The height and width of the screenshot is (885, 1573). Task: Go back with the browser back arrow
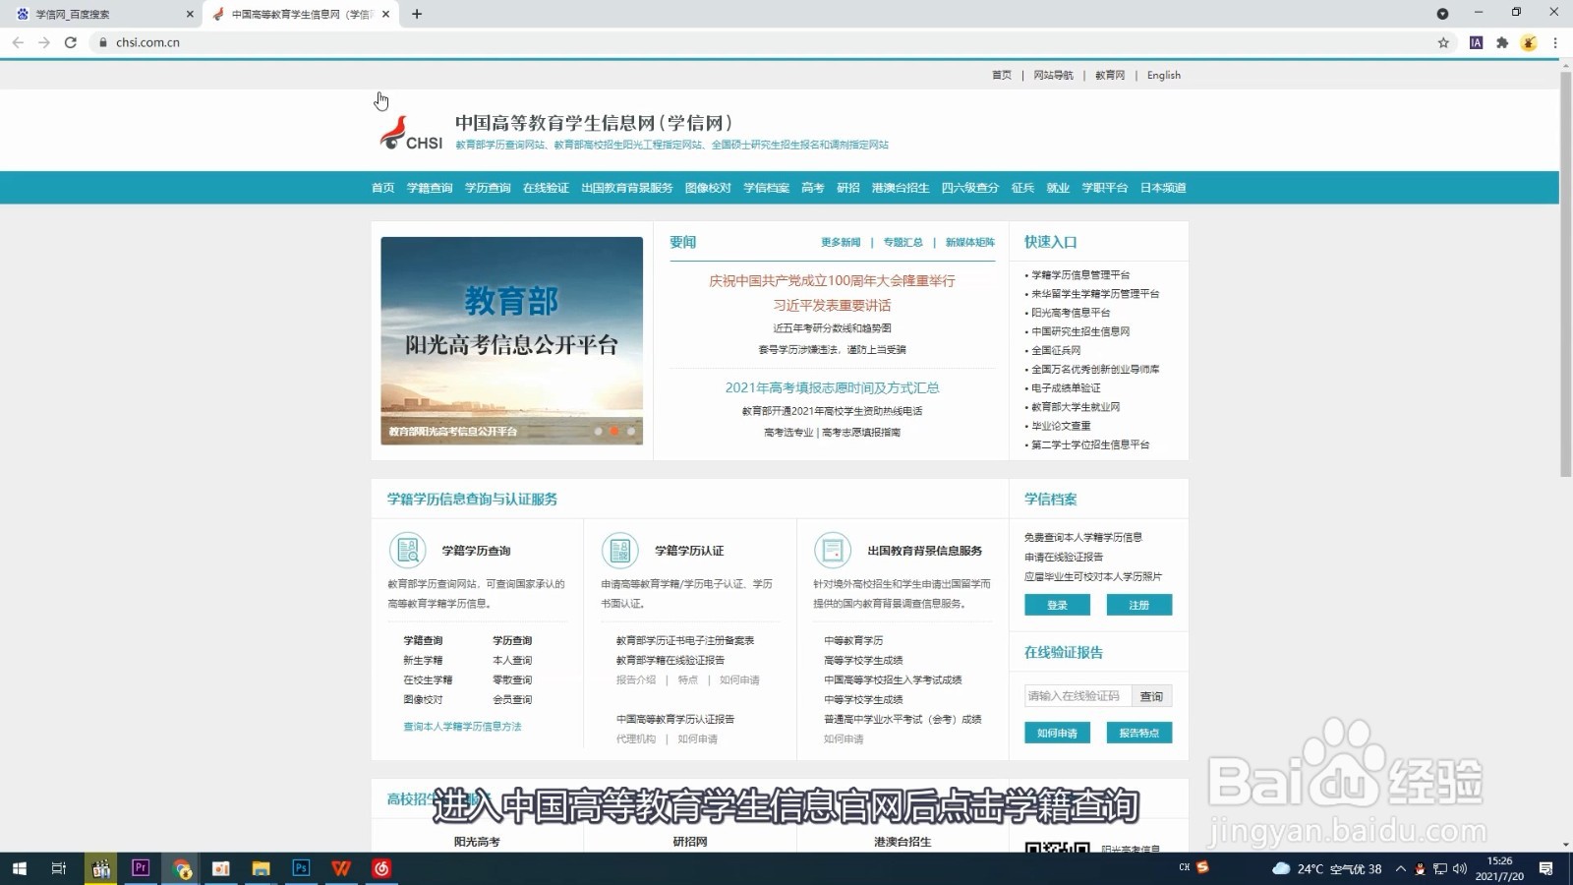[18, 42]
